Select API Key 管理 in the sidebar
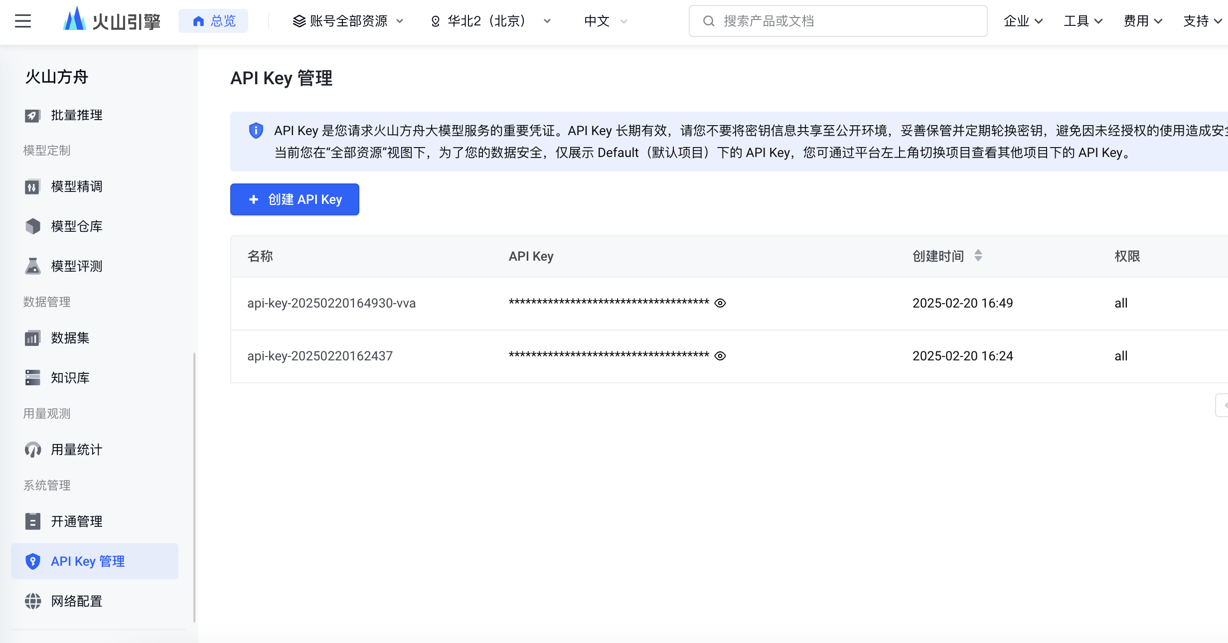 click(95, 561)
